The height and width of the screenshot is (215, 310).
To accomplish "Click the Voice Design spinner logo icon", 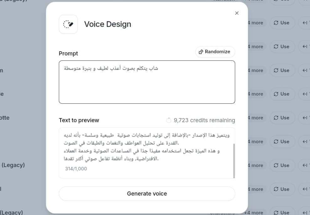I will 68,24.
